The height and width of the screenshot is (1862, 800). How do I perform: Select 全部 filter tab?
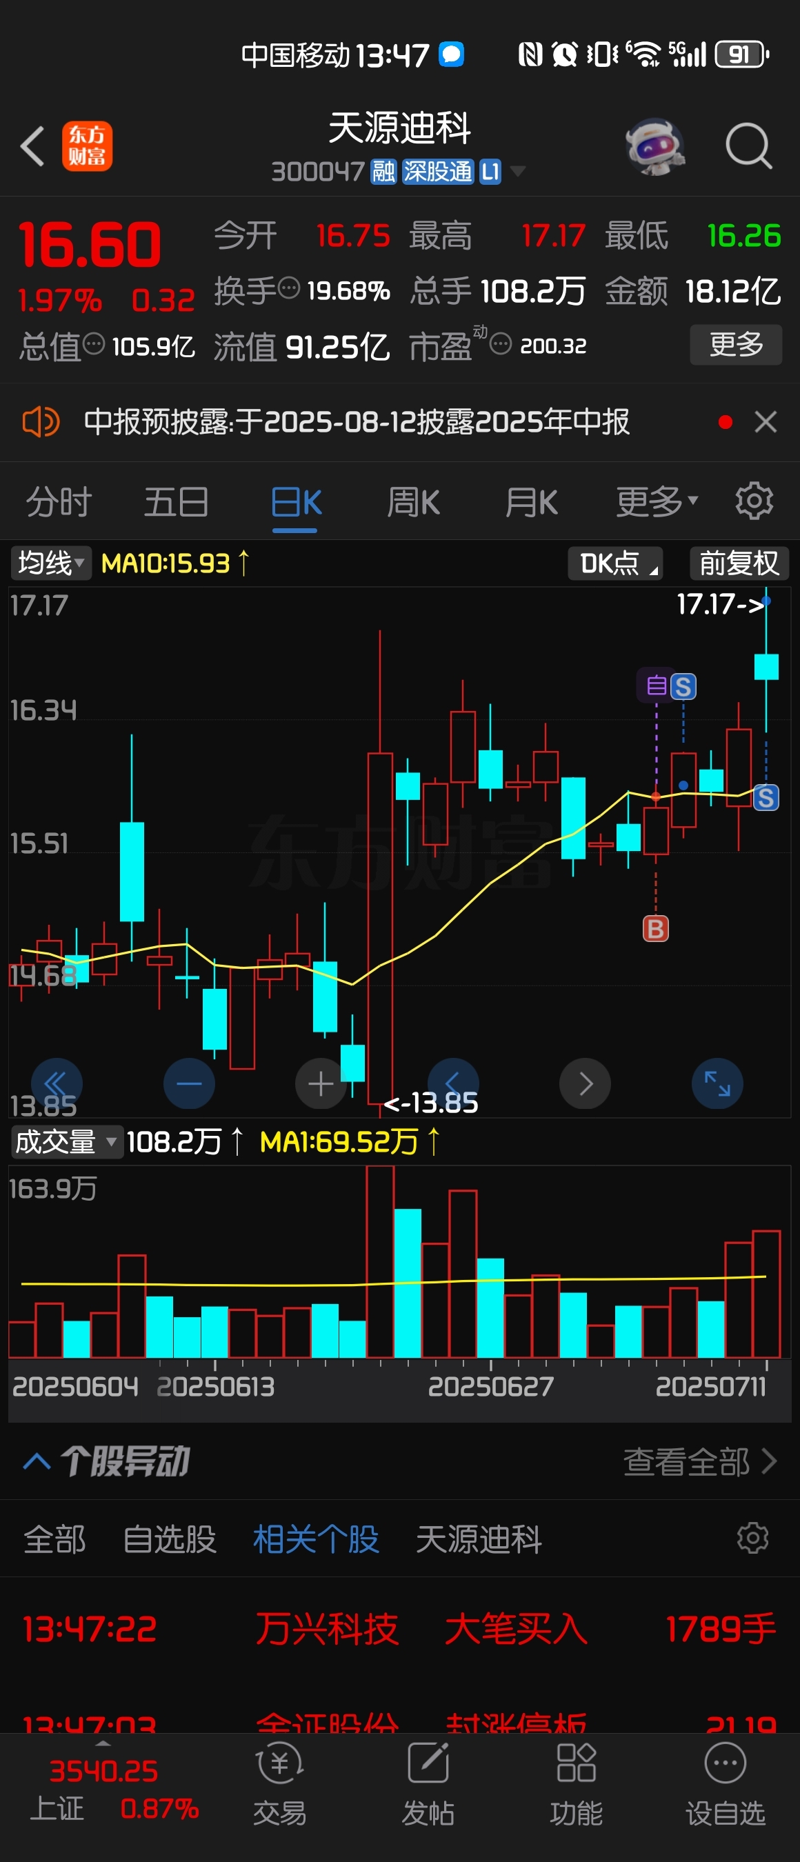55,1539
